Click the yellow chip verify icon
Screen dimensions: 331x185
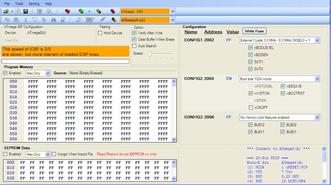tap(99, 12)
